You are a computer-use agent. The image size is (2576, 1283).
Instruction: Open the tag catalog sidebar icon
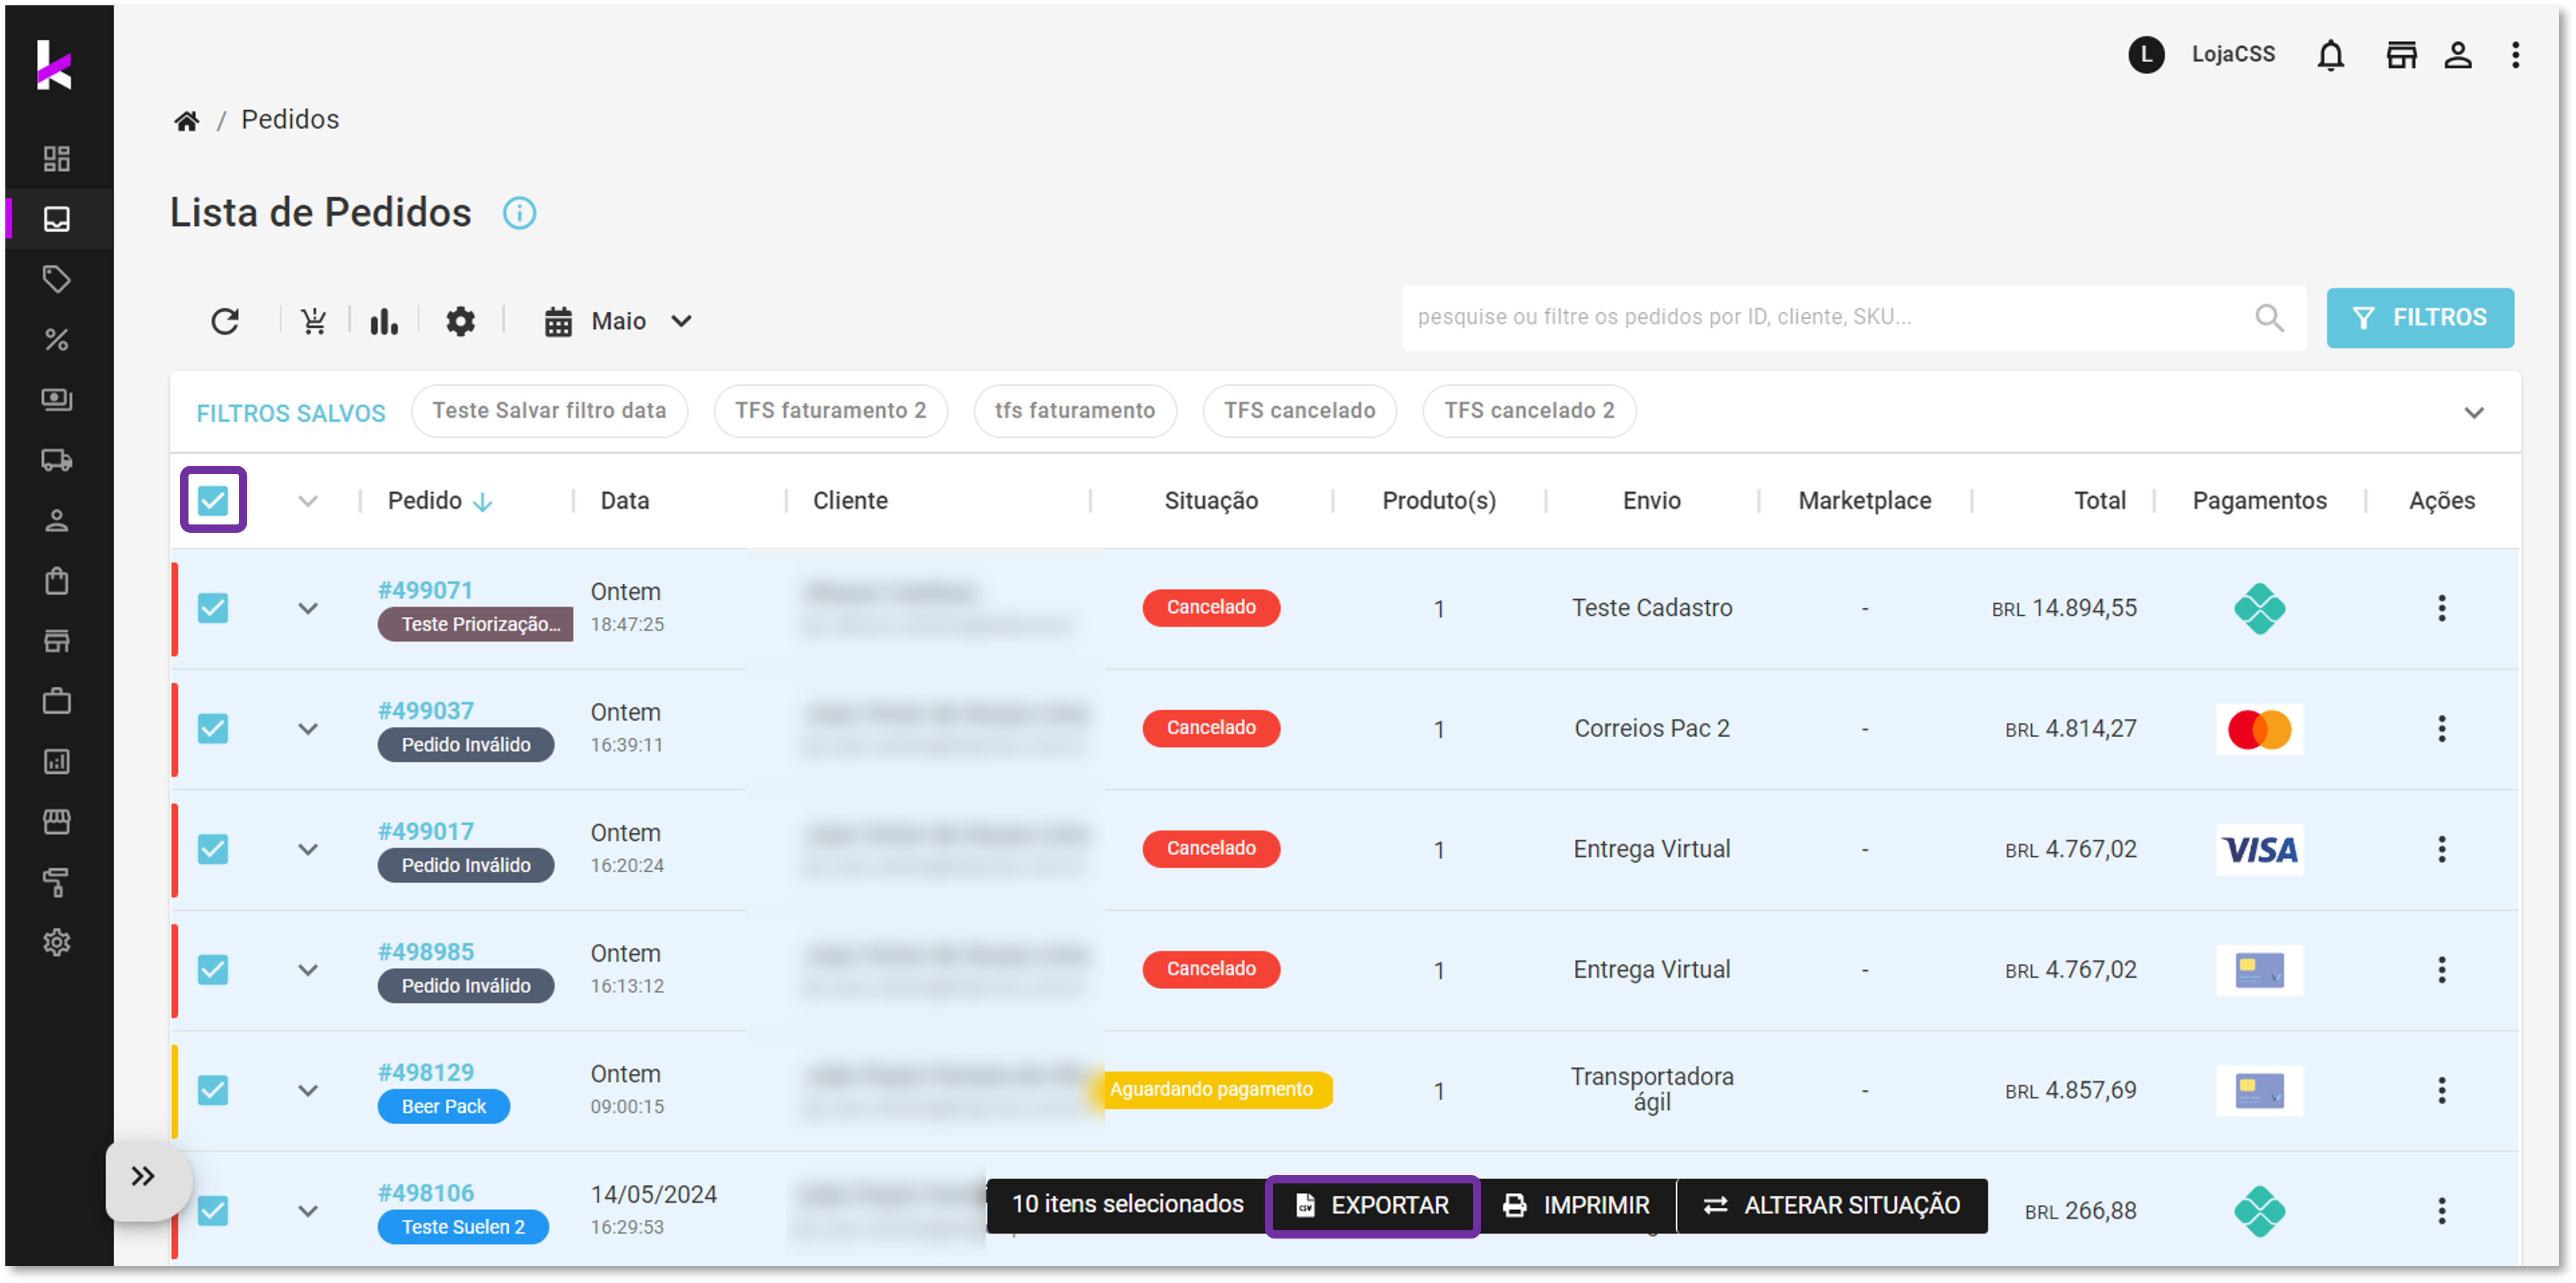[x=57, y=279]
